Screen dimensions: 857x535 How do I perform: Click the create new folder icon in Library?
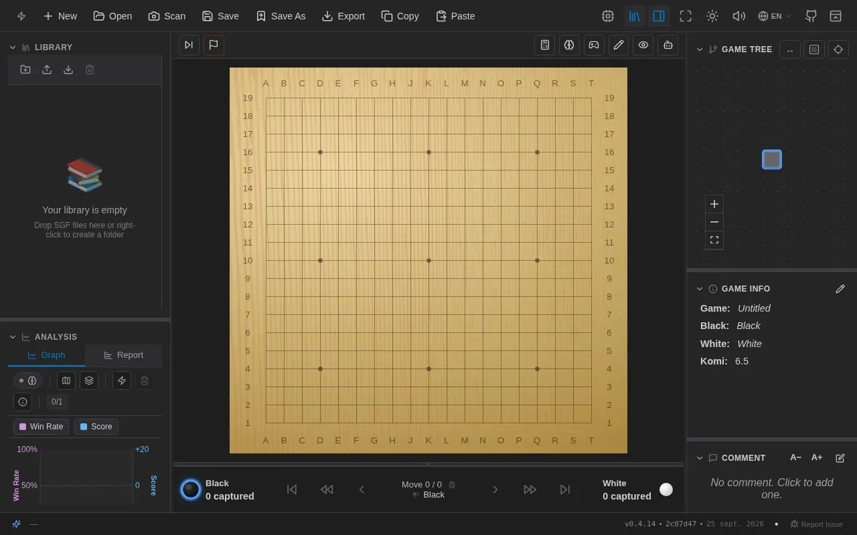[x=25, y=70]
